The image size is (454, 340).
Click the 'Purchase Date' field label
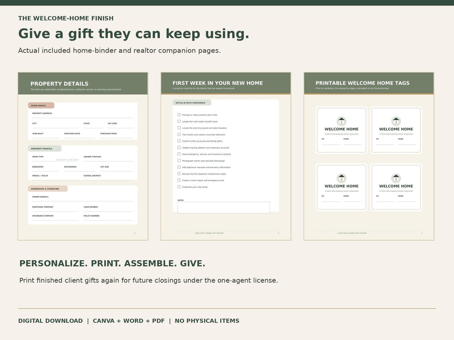point(72,134)
